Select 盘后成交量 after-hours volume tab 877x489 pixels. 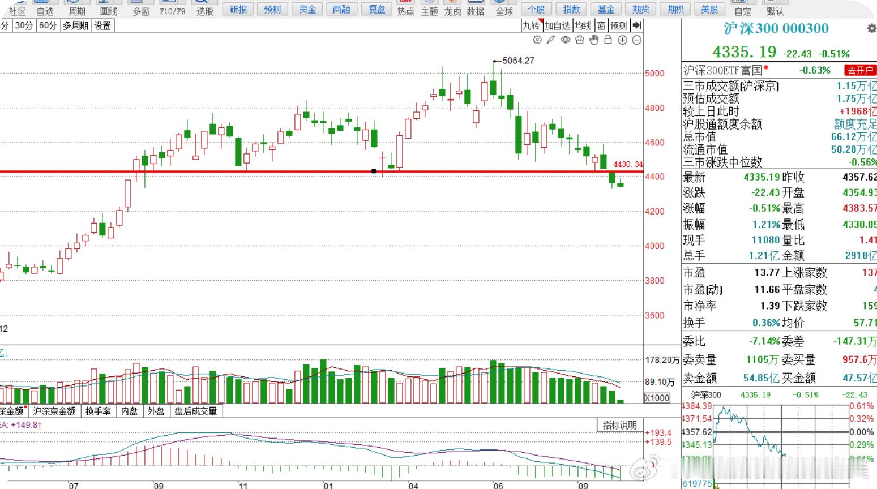(x=196, y=411)
